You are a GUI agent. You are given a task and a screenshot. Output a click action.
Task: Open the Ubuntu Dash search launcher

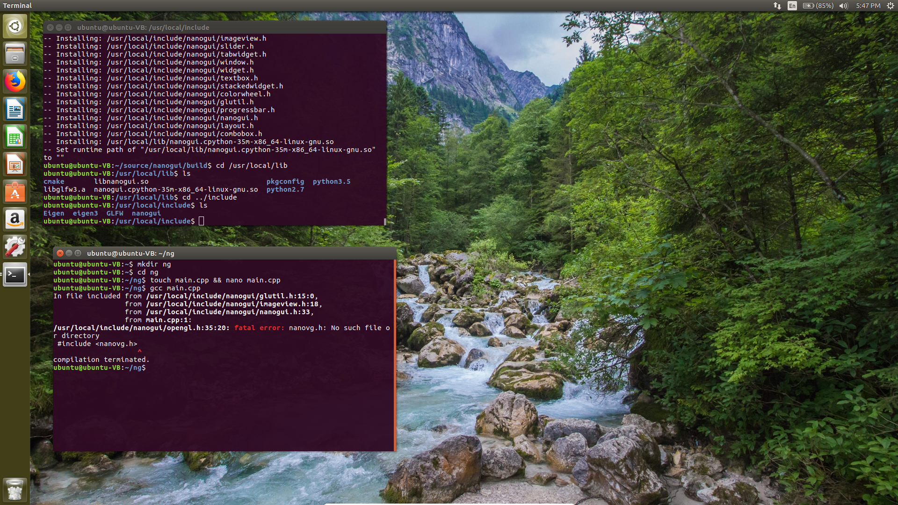[15, 26]
